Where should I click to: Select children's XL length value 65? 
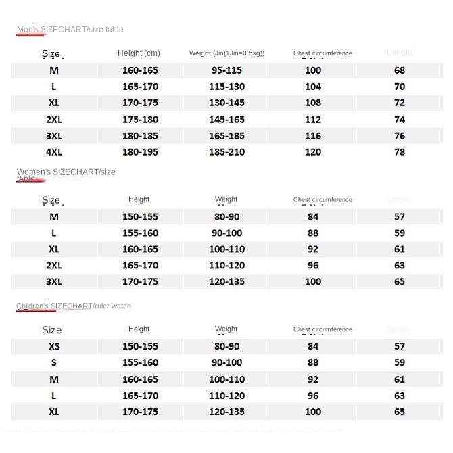tap(400, 412)
